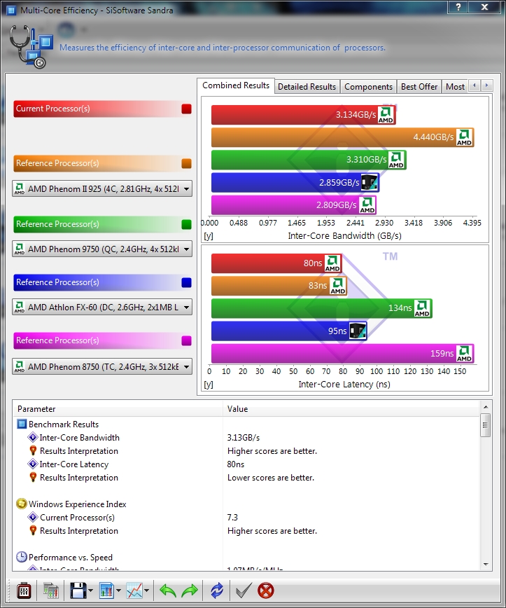506x608 pixels.
Task: Click the grayed results copy icon
Action: [51, 591]
